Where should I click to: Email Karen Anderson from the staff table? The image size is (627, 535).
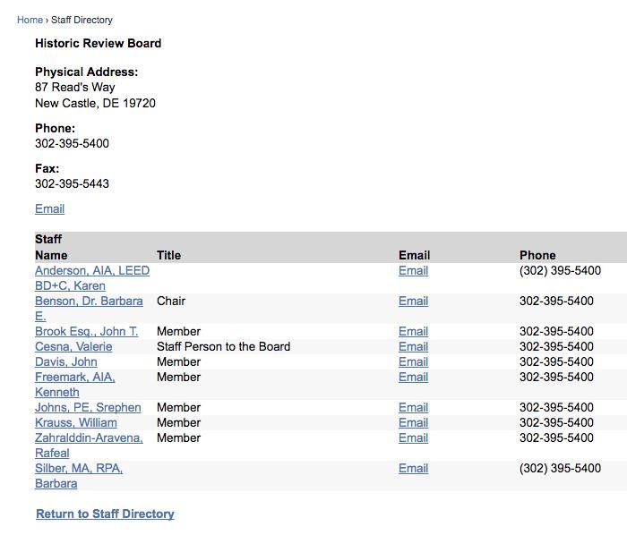point(413,271)
